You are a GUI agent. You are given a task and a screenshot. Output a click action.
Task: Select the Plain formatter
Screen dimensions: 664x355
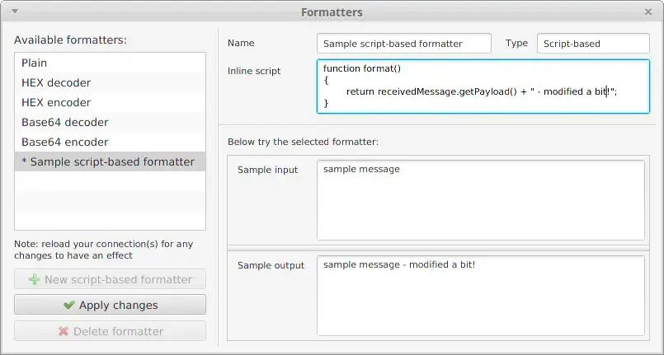click(110, 63)
